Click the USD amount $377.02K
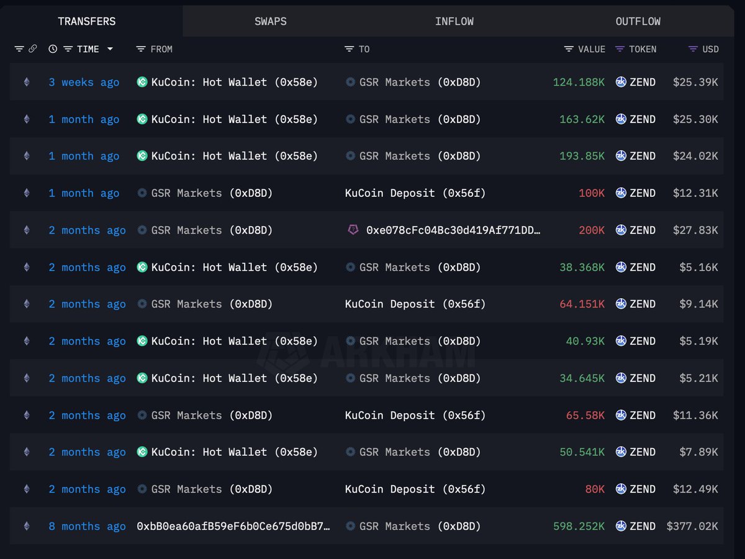 (x=692, y=526)
